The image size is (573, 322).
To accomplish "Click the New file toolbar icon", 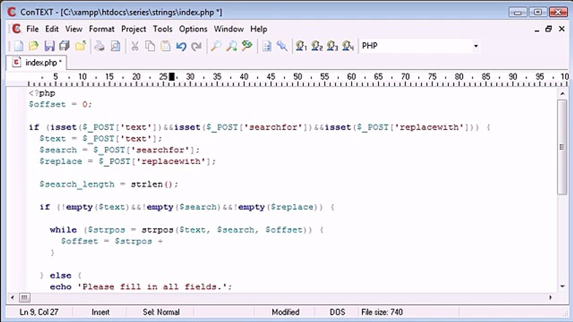I will tap(18, 46).
